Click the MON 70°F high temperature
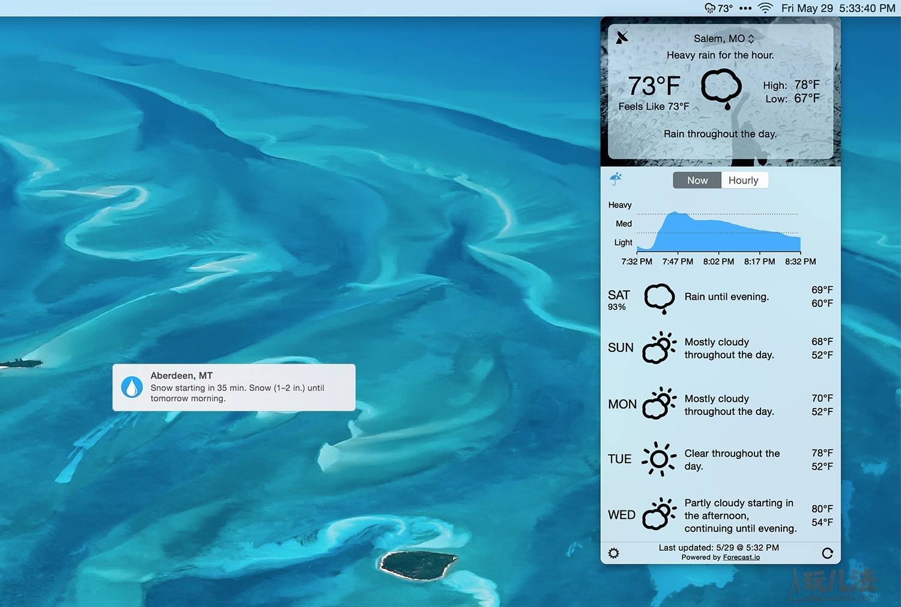 (x=822, y=398)
